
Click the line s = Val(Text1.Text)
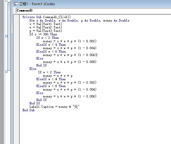pyautogui.click(x=46, y=24)
